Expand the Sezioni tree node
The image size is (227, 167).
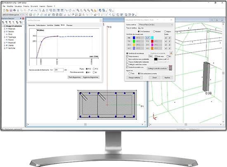[x=5, y=31]
